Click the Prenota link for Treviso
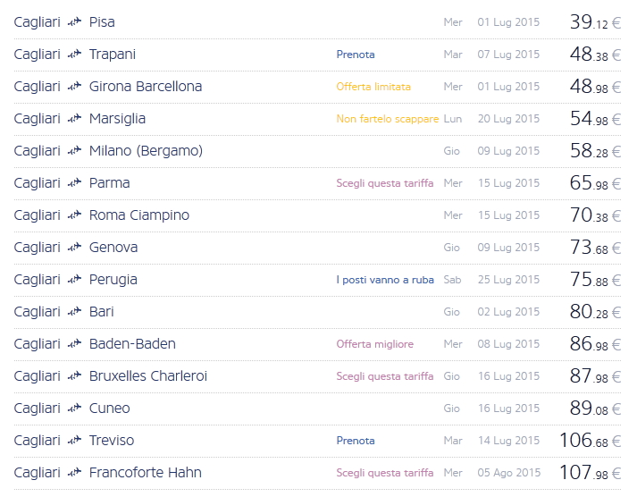Image resolution: width=637 pixels, height=497 pixels. pyautogui.click(x=356, y=441)
